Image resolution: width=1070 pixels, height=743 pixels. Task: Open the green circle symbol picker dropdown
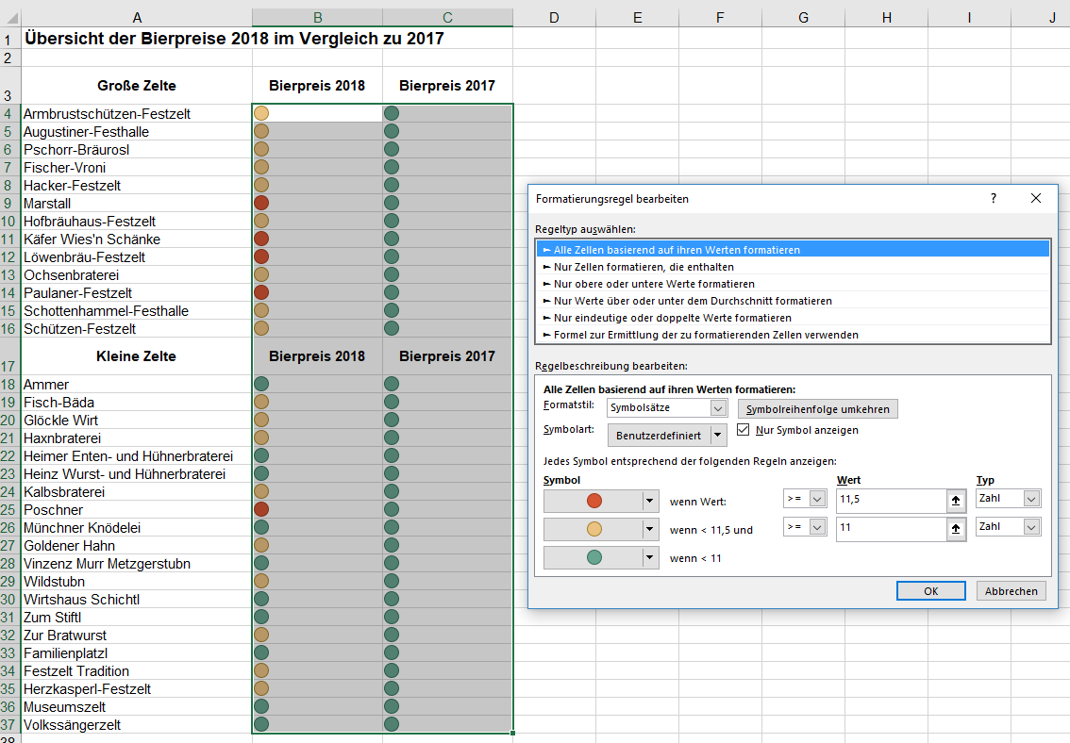pos(649,558)
